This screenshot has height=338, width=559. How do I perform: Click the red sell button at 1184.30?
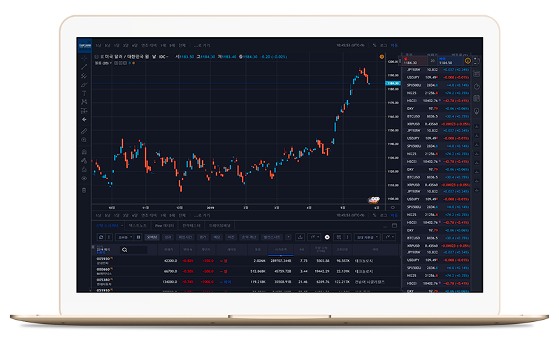pos(414,61)
